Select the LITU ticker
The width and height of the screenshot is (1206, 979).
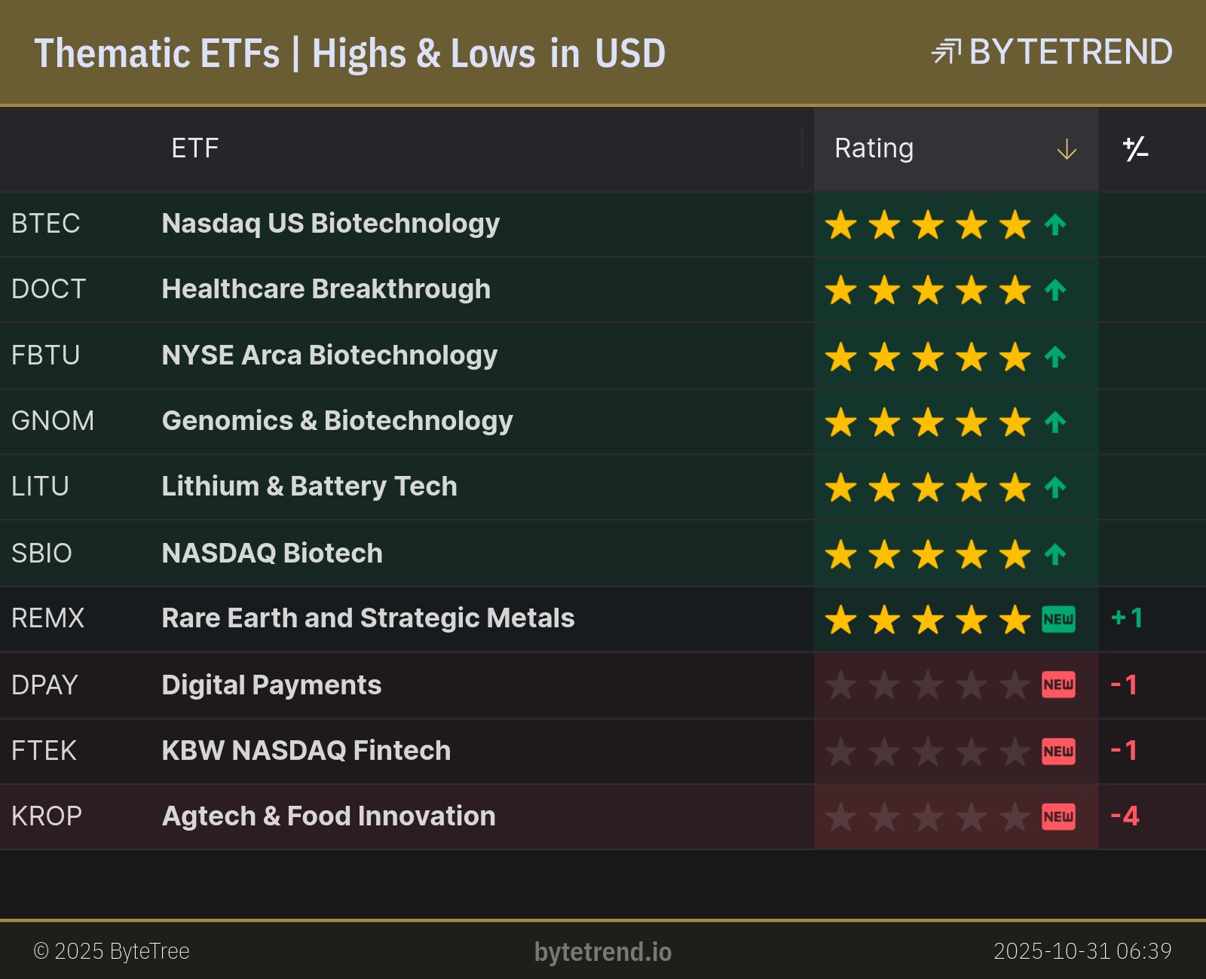(x=40, y=486)
